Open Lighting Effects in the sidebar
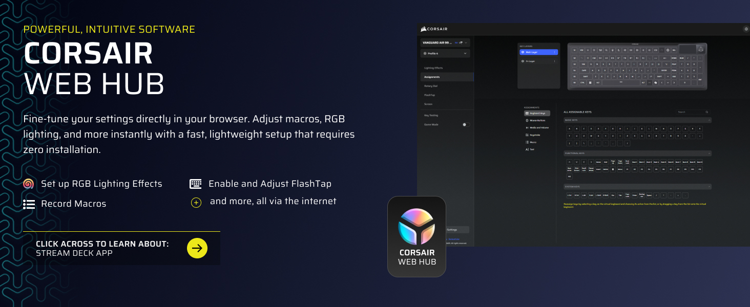This screenshot has height=307, width=750. click(433, 68)
